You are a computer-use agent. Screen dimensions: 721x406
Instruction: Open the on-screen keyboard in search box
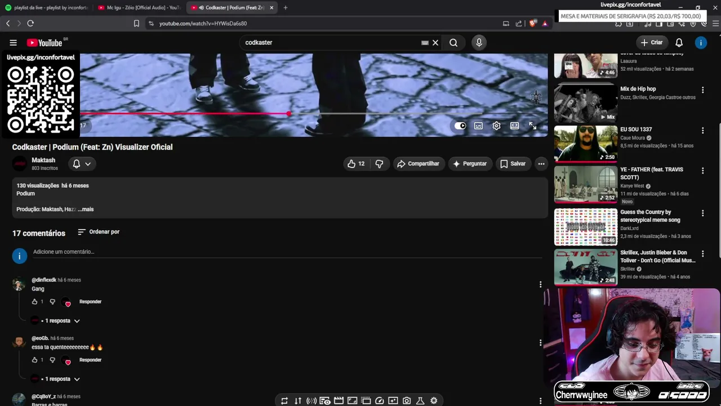tap(425, 43)
